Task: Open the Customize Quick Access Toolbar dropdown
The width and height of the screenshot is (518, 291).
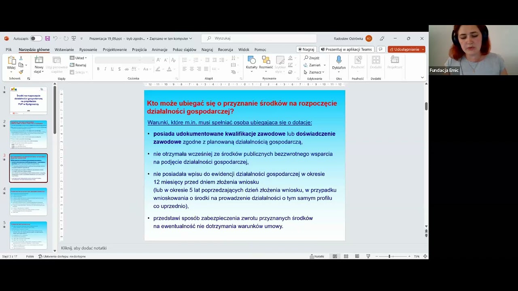Action: (81, 39)
